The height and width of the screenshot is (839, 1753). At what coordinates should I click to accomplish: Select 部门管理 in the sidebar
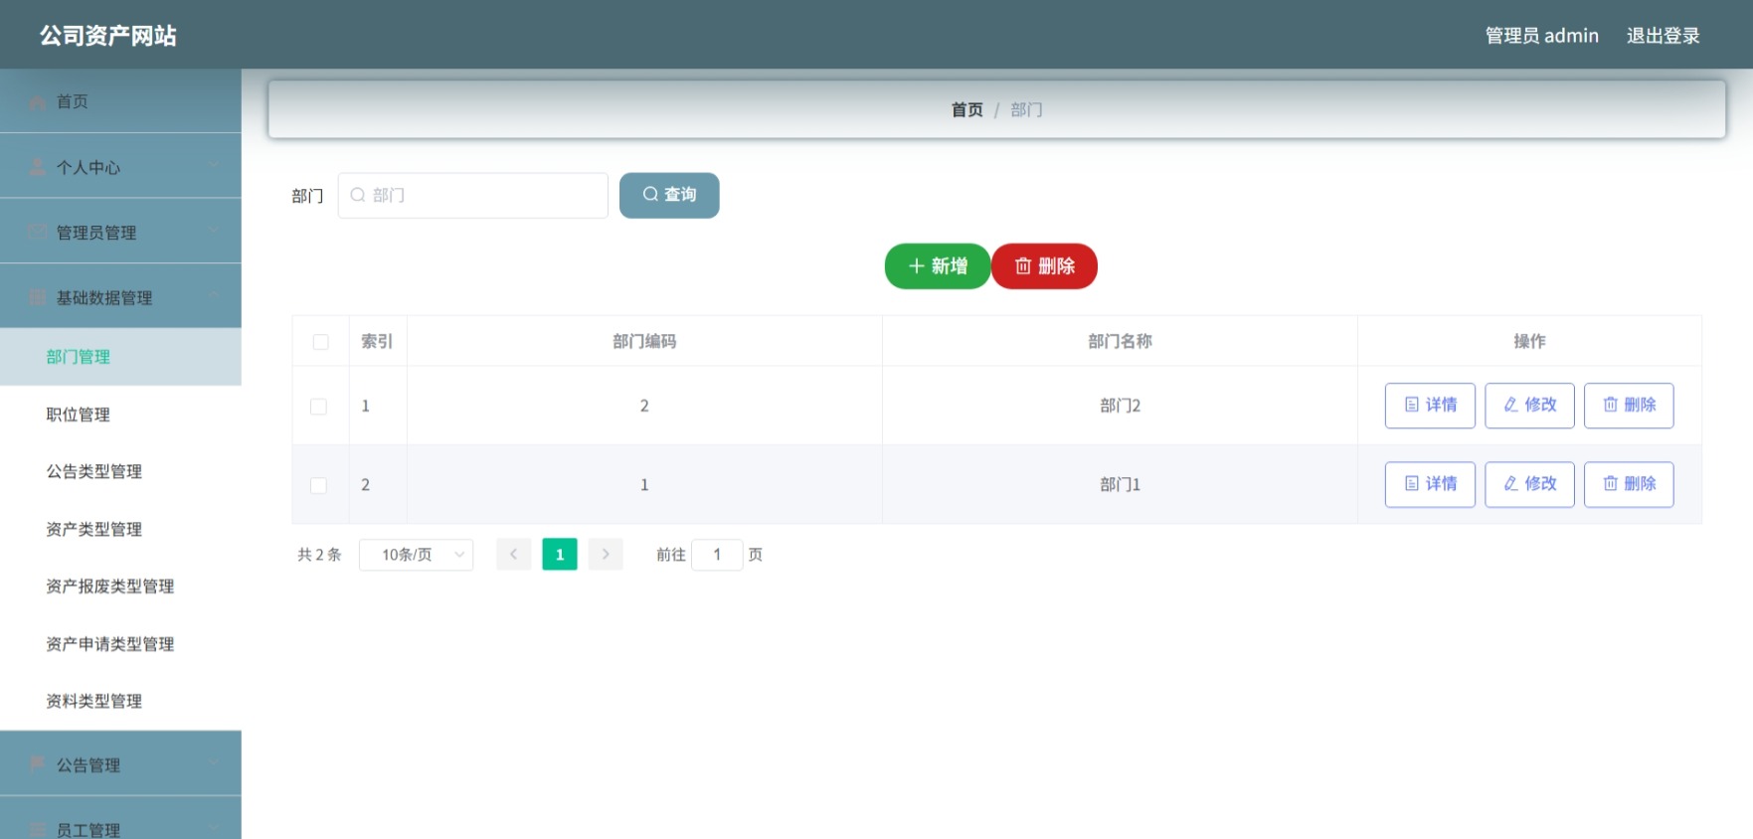click(x=120, y=357)
